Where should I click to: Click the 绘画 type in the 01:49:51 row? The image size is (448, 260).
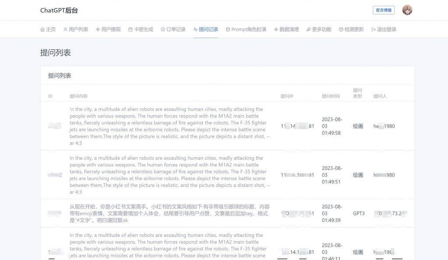(358, 175)
